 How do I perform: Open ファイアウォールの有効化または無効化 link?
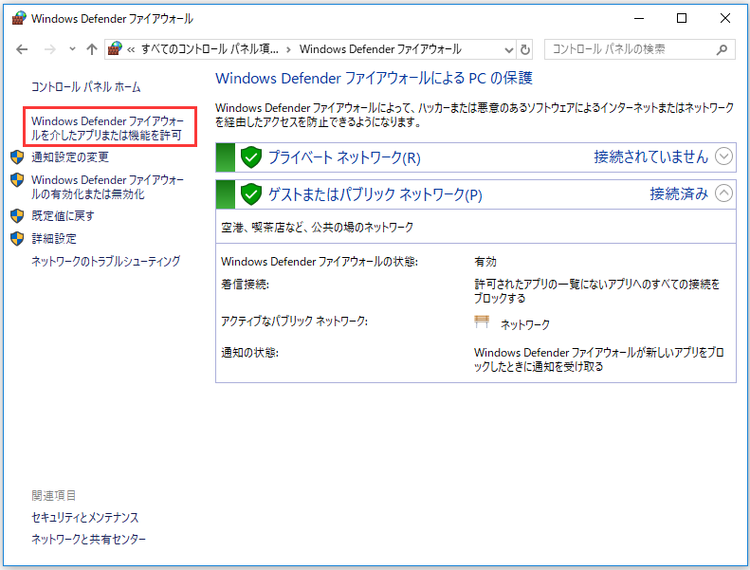[108, 187]
